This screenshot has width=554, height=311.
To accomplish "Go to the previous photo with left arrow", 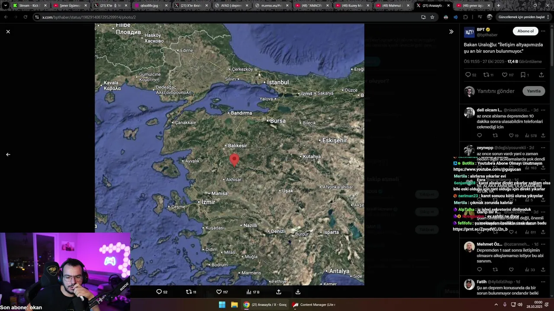I will pyautogui.click(x=8, y=154).
